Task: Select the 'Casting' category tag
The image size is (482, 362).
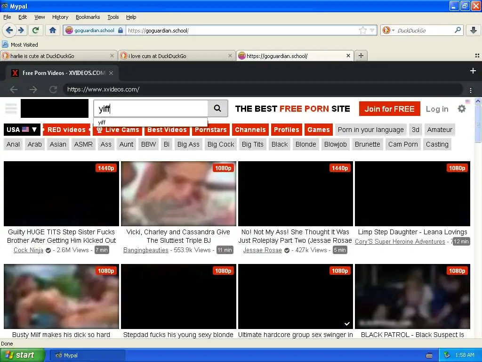Action: point(437,144)
